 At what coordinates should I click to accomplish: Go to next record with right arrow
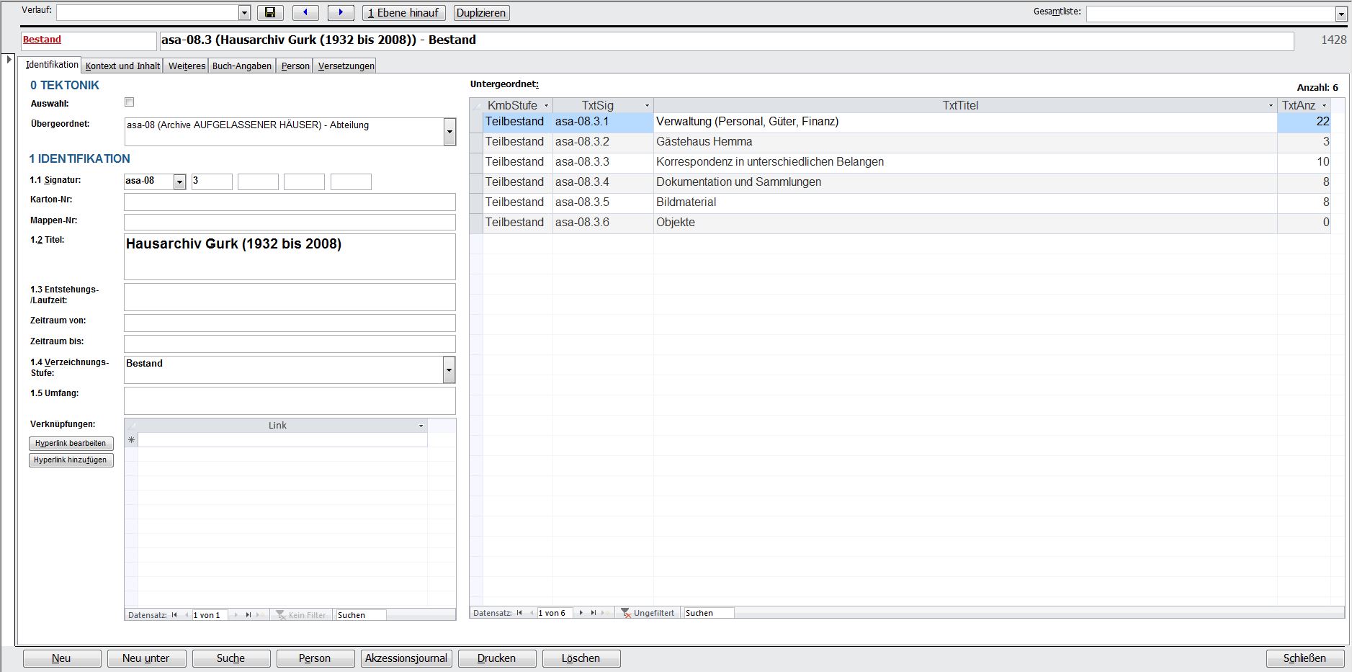(340, 13)
